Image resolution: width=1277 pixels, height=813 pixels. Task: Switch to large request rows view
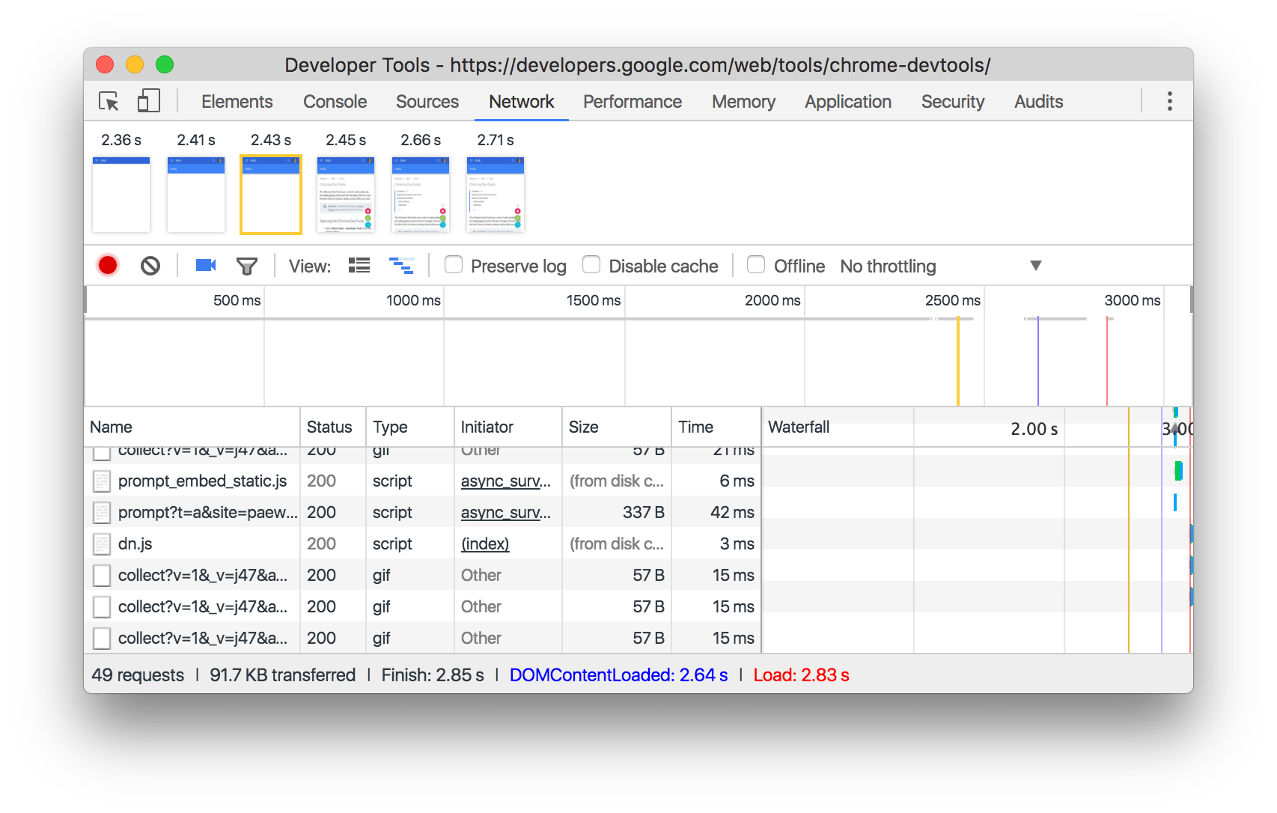[x=359, y=266]
